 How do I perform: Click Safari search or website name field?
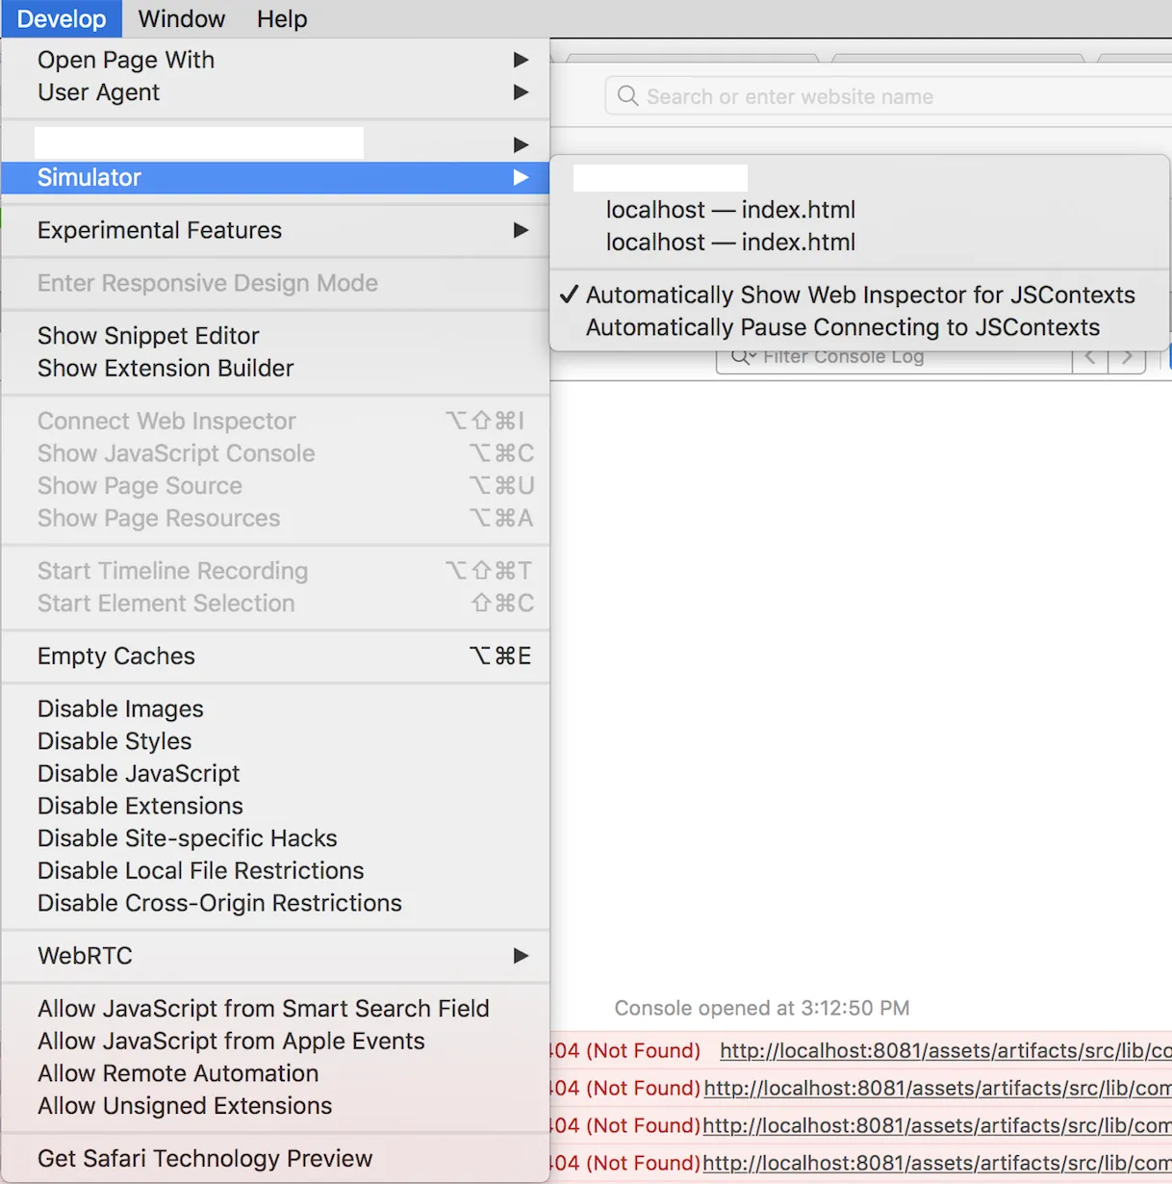(x=888, y=96)
